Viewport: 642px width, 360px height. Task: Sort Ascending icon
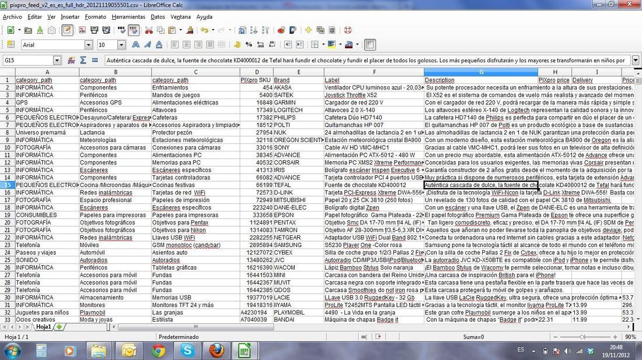254,30
